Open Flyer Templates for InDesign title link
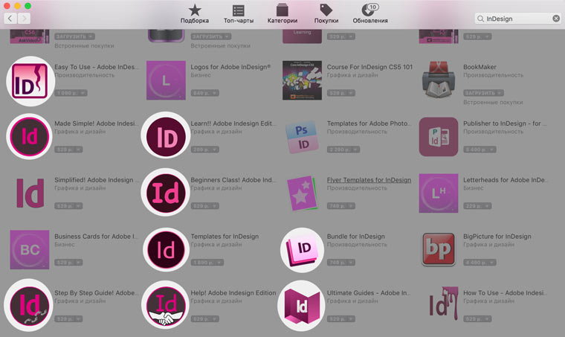 pyautogui.click(x=369, y=180)
